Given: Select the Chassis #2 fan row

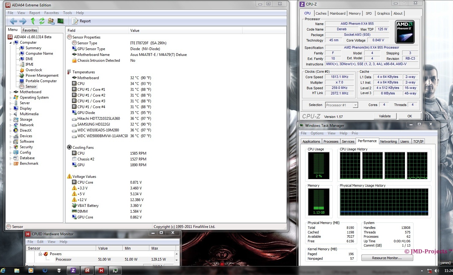Looking at the screenshot, I should coord(109,159).
